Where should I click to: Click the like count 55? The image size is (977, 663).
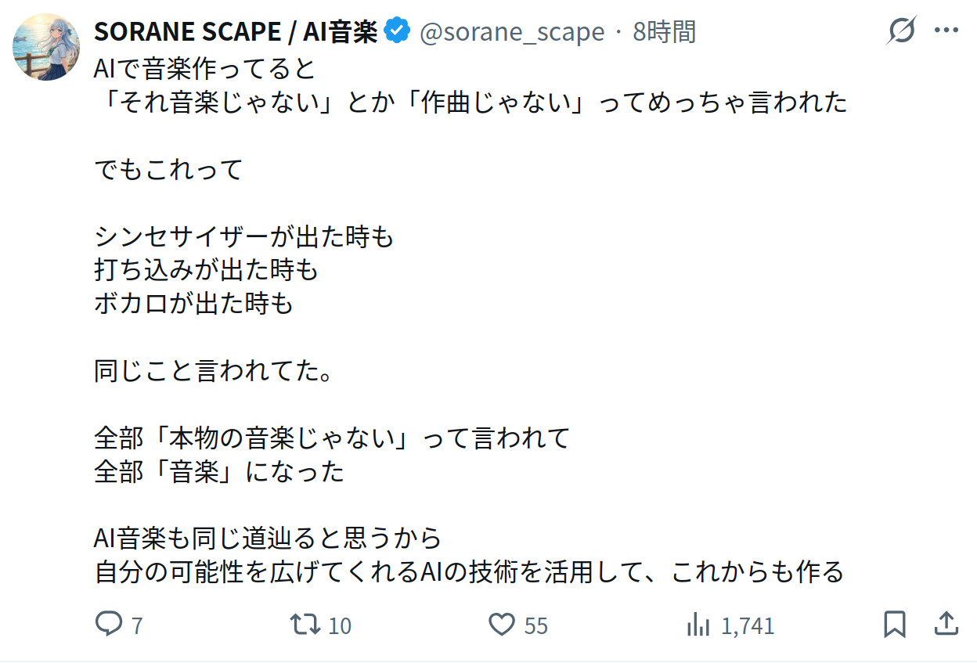coord(536,626)
